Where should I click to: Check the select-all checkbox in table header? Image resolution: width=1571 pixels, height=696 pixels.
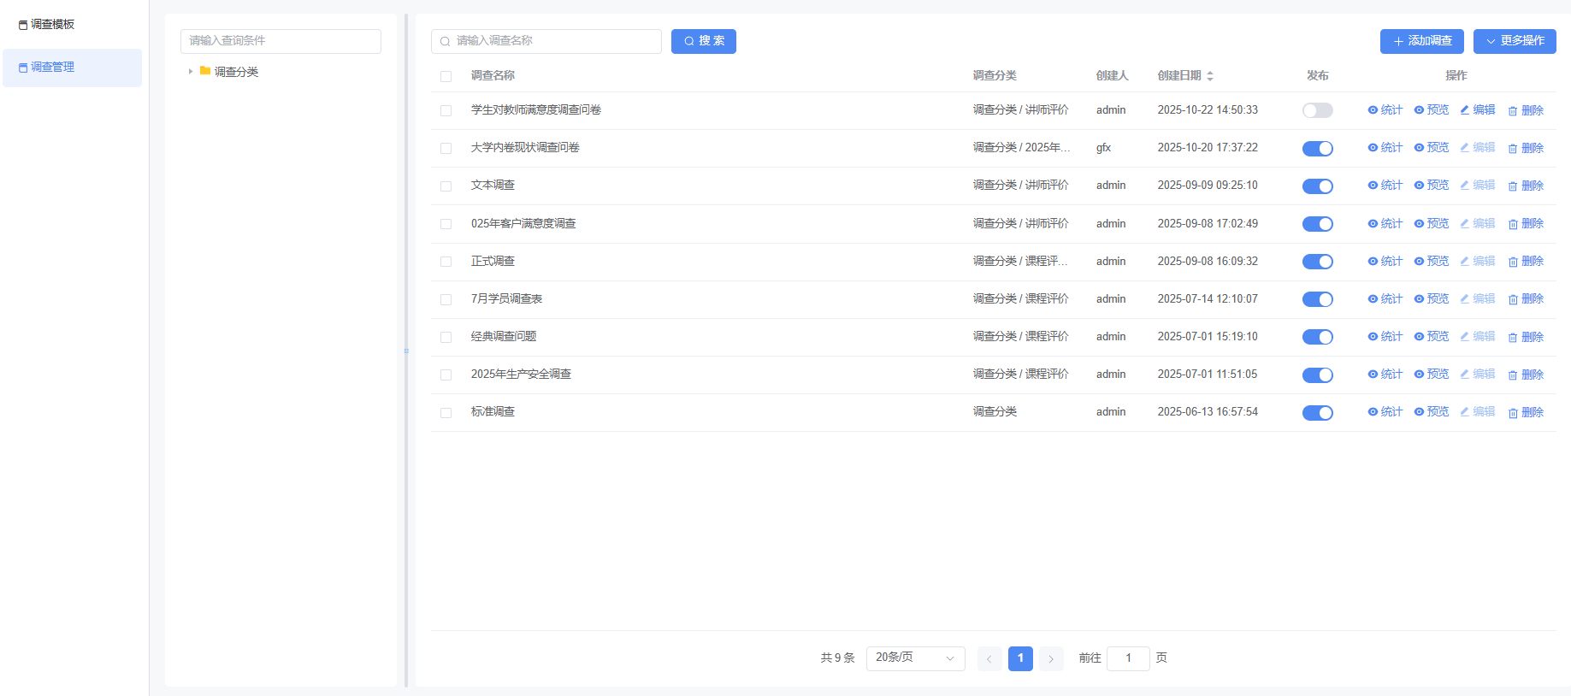tap(446, 76)
